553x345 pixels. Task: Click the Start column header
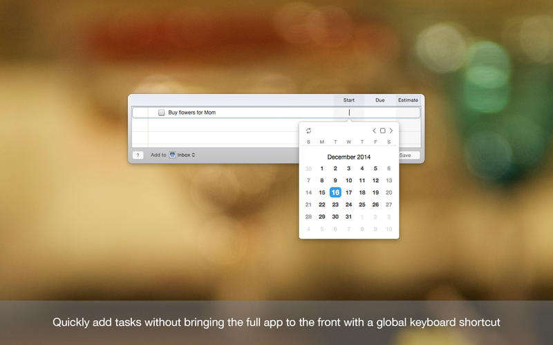click(349, 100)
